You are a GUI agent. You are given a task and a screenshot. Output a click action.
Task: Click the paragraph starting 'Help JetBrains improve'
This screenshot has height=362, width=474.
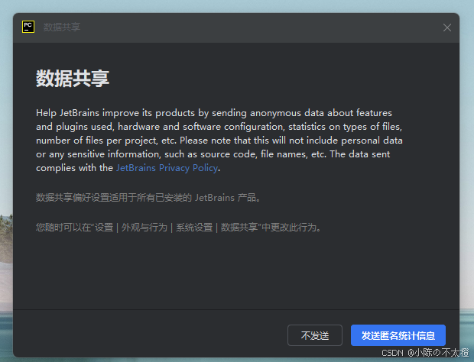[x=219, y=141]
